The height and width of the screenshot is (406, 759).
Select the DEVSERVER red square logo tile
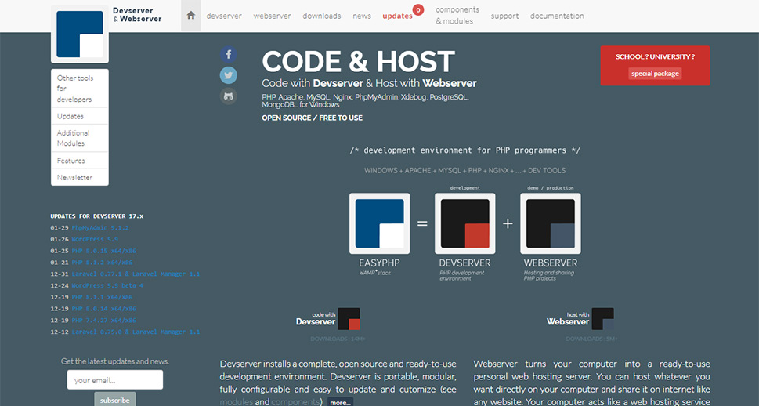[464, 223]
